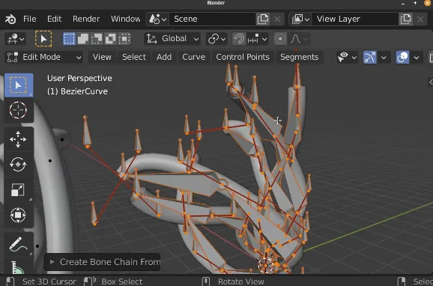The height and width of the screenshot is (286, 433).
Task: Open the Window menu
Action: click(x=125, y=19)
